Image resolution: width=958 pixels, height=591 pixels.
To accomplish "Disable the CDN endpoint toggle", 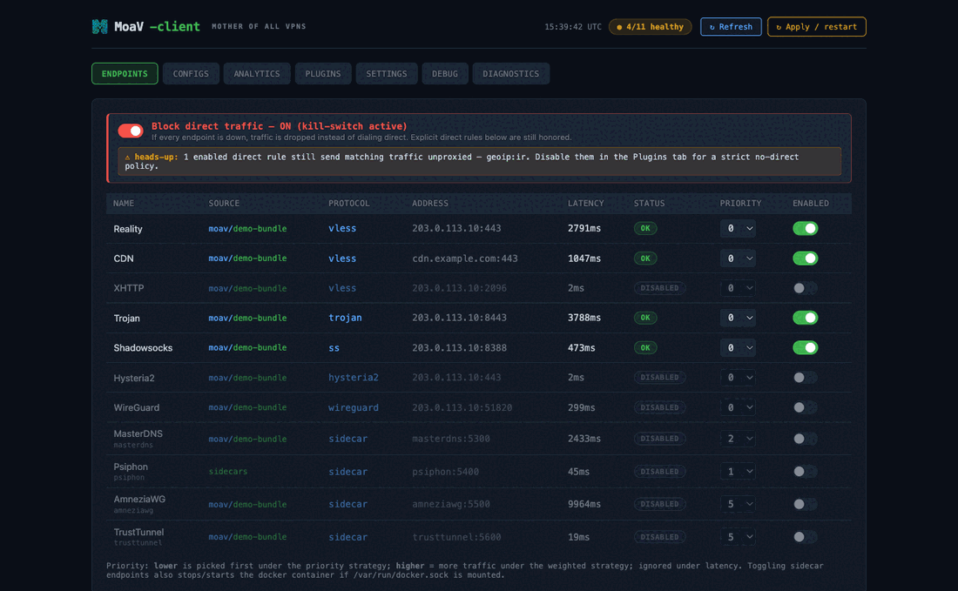I will coord(805,259).
